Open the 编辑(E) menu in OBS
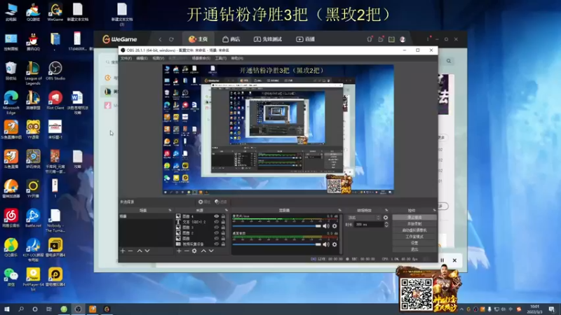This screenshot has height=315, width=561. (142, 58)
